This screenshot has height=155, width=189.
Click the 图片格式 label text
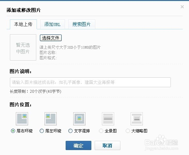click(x=48, y=58)
